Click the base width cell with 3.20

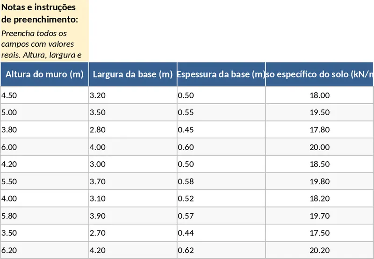pyautogui.click(x=133, y=95)
